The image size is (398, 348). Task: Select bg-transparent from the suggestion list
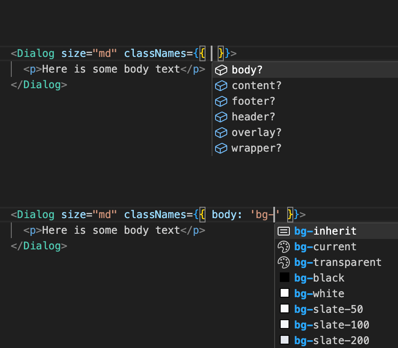[338, 262]
